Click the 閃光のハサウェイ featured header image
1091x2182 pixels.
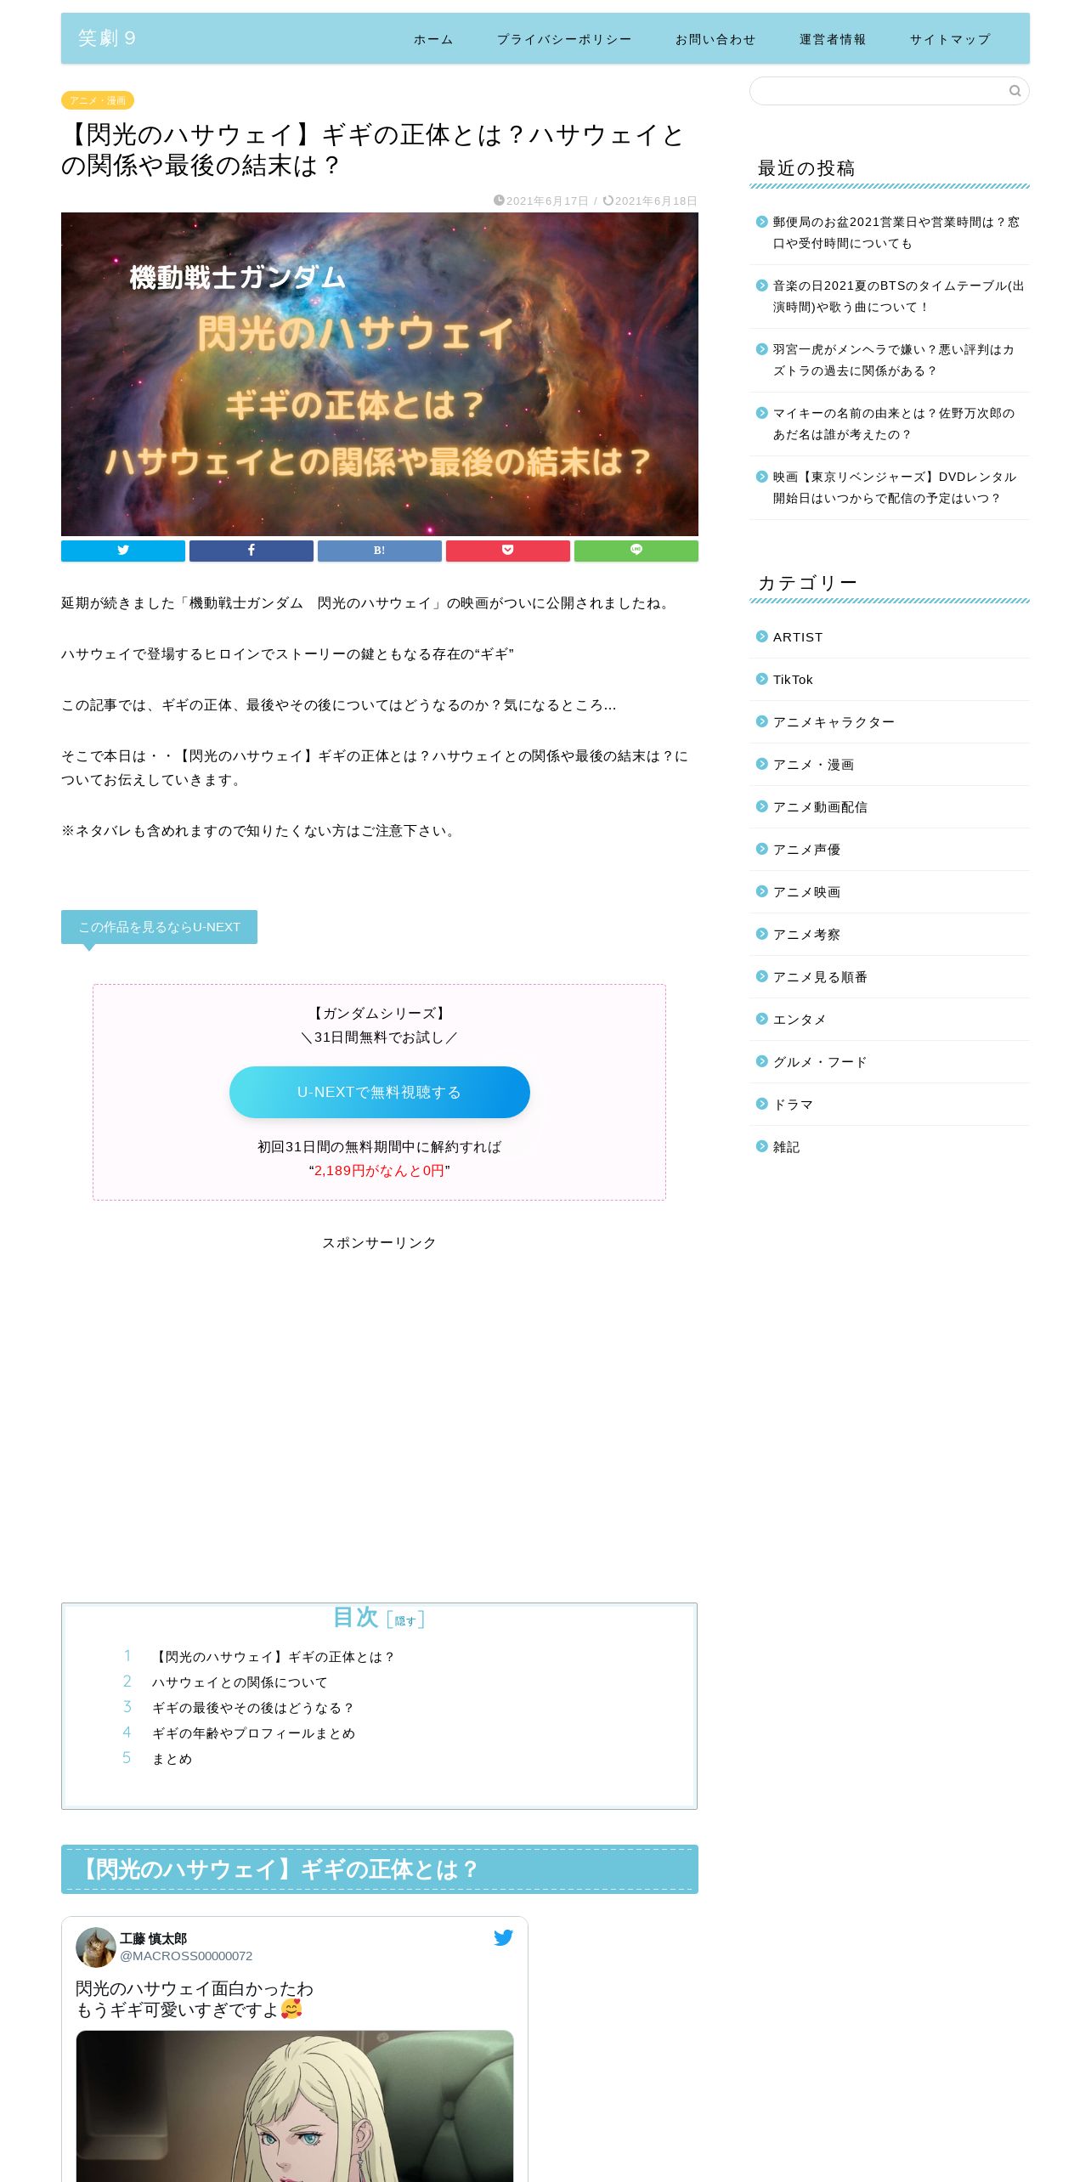(380, 374)
